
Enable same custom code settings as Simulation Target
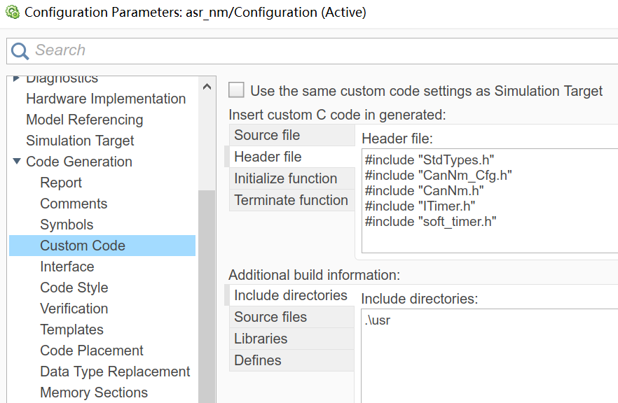click(x=236, y=90)
